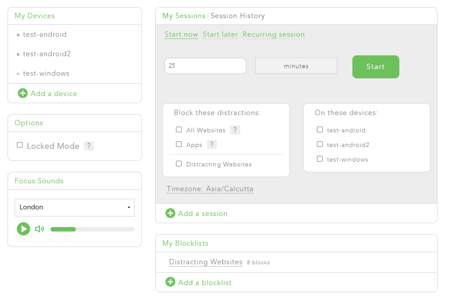Image resolution: width=449 pixels, height=305 pixels.
Task: Click the Add a session plus icon
Action: [170, 213]
